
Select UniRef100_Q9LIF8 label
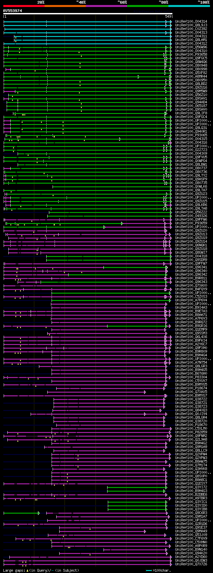click(191, 113)
